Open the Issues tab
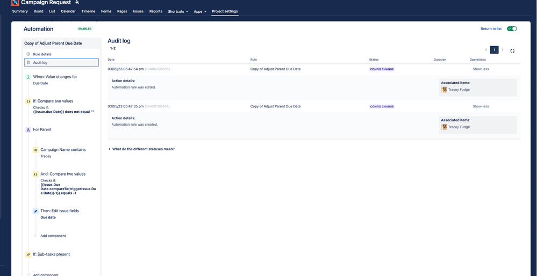The height and width of the screenshot is (276, 537). pos(138,11)
